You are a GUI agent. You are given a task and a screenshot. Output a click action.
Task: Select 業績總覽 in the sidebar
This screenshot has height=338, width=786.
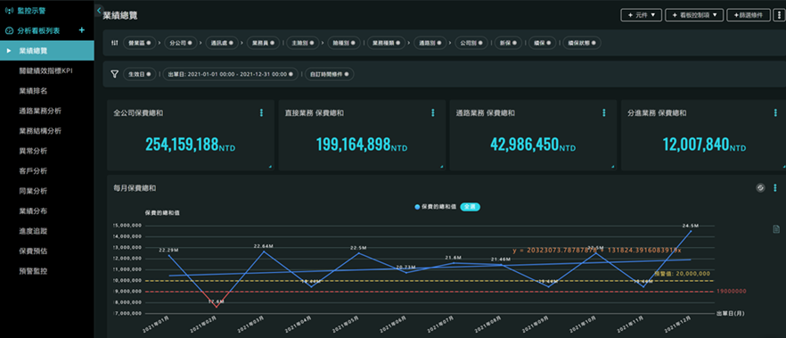tap(46, 51)
